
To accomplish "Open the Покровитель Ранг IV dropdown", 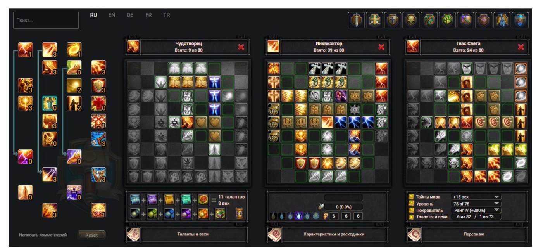I will [476, 210].
